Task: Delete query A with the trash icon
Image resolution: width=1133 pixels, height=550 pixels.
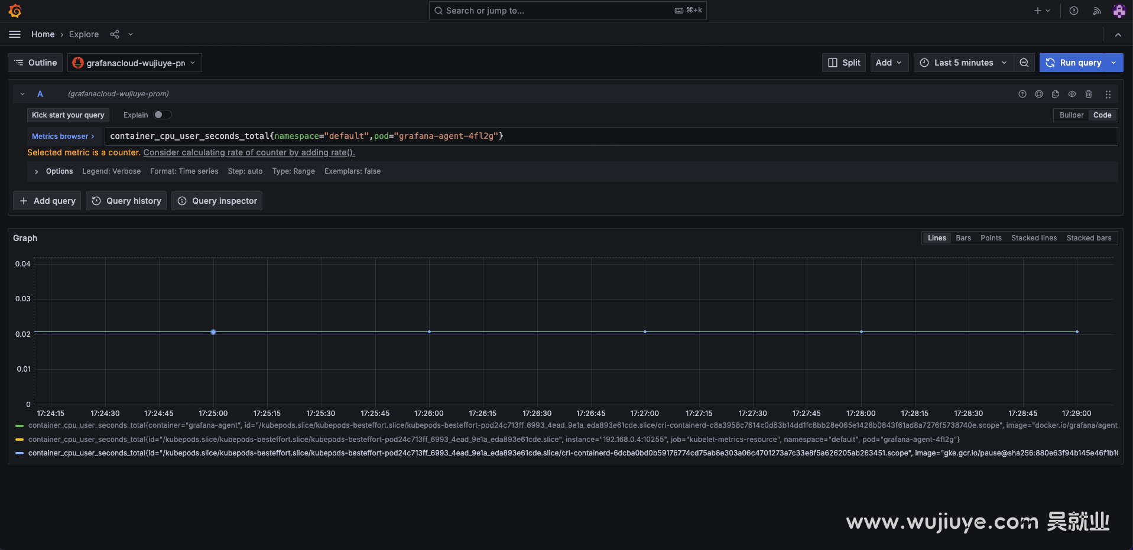Action: click(x=1088, y=94)
